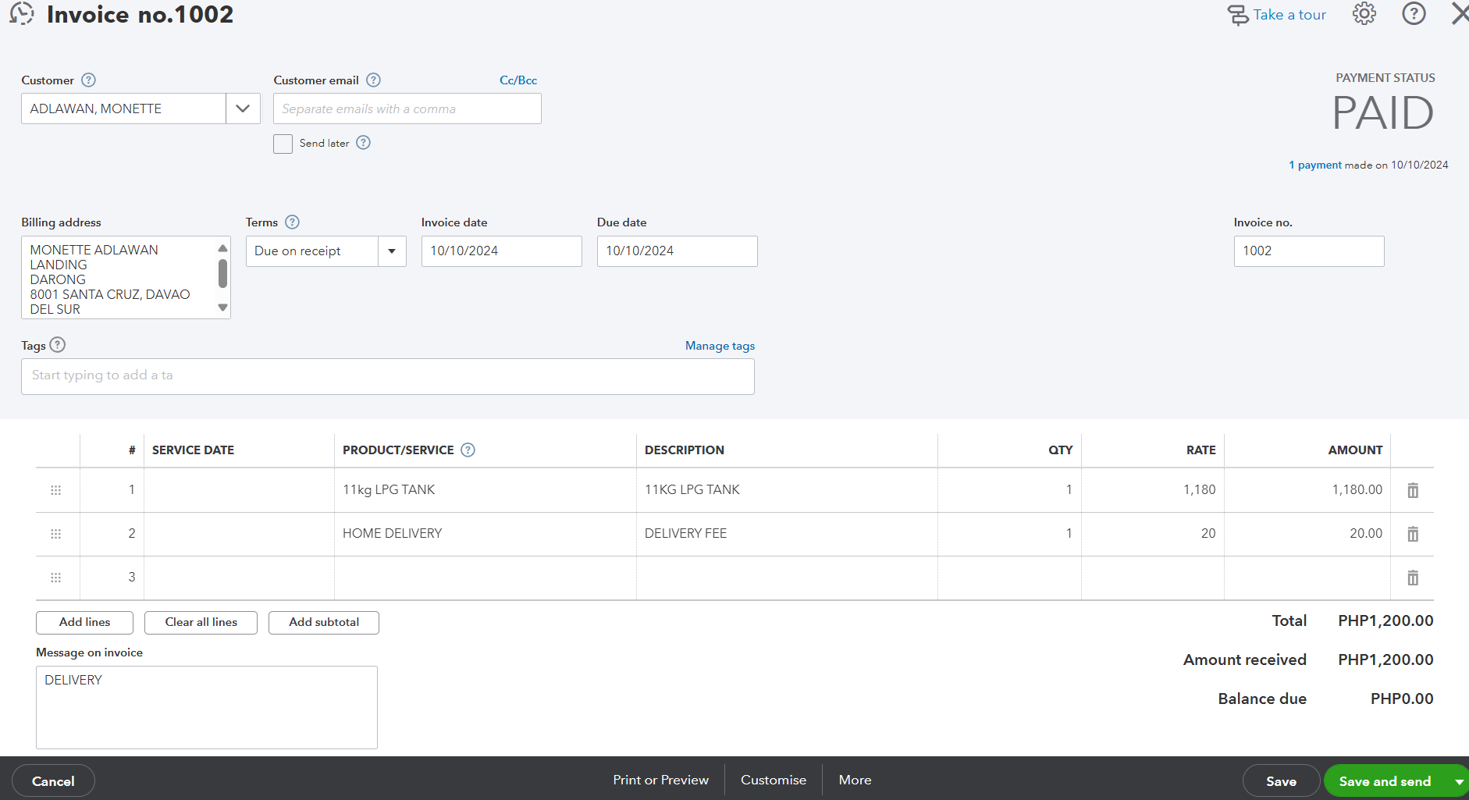Click the rate cell showing 1,180

point(1153,490)
